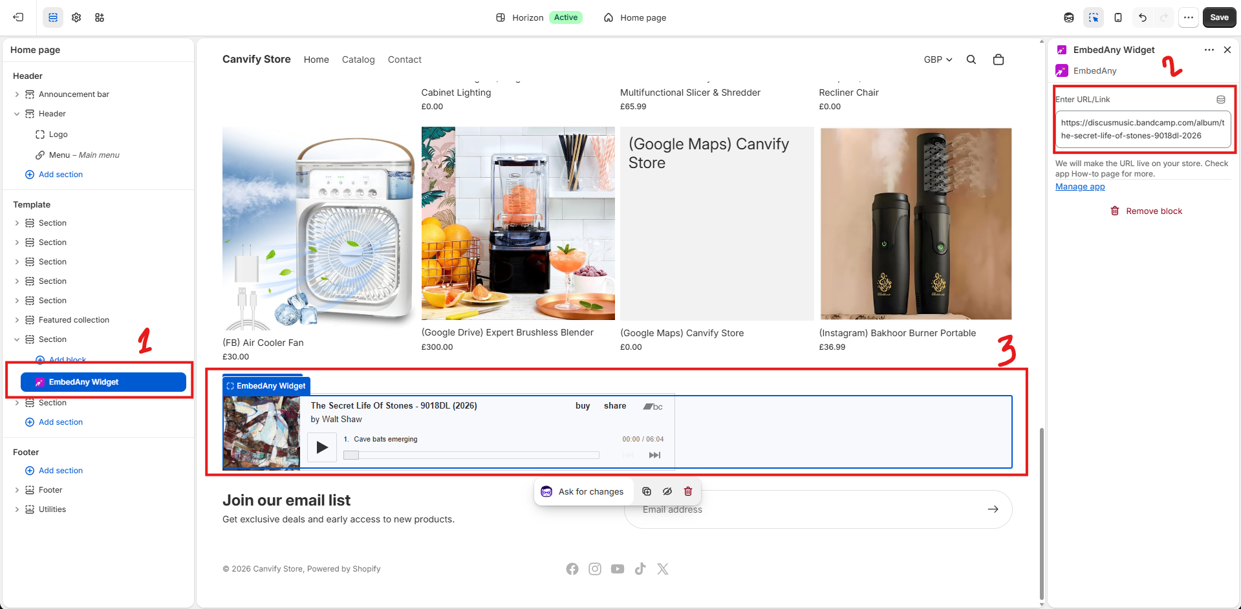Open the GBP currency dropdown
This screenshot has height=609, width=1241.
pyautogui.click(x=938, y=59)
